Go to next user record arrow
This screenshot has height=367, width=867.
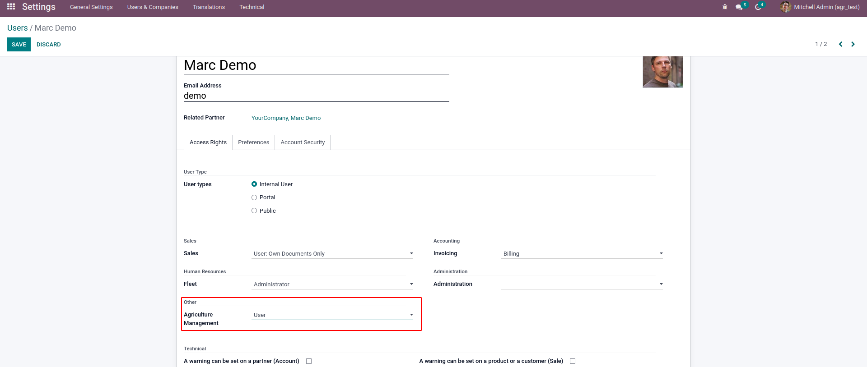(x=853, y=44)
